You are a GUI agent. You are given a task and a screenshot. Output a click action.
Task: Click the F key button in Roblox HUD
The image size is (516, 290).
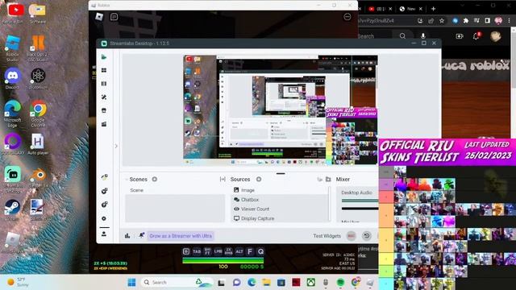tap(250, 251)
